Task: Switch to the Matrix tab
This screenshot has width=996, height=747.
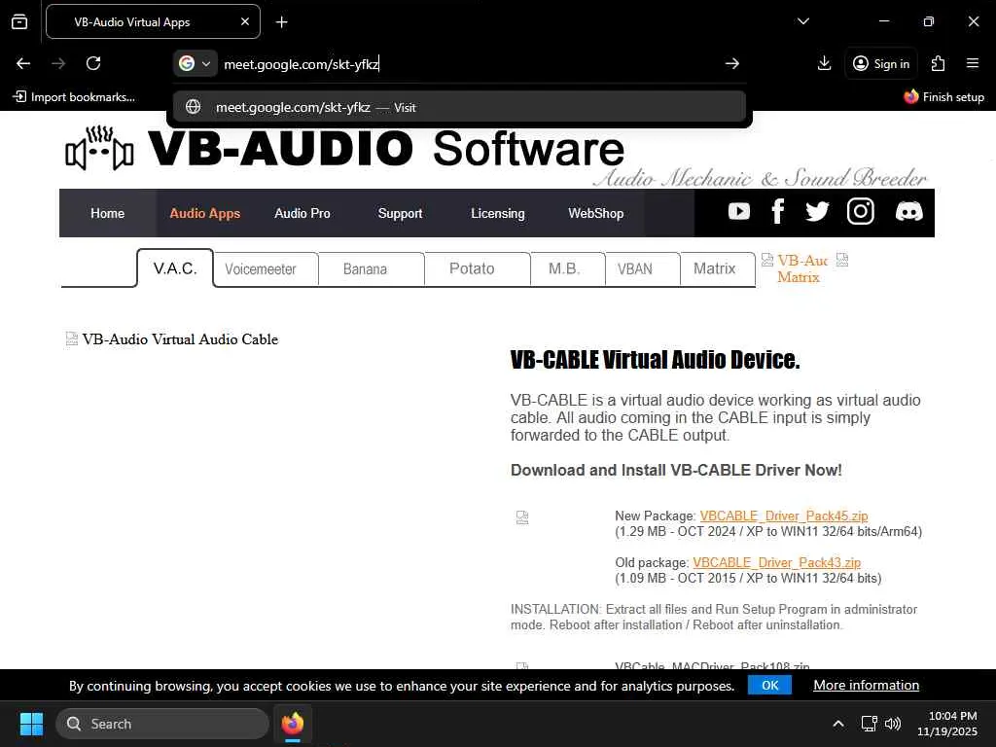Action: (715, 269)
